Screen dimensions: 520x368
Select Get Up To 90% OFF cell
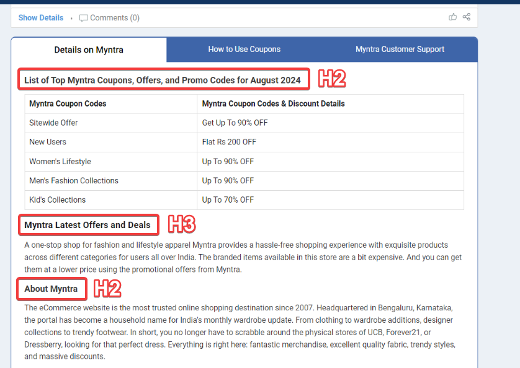[330, 123]
